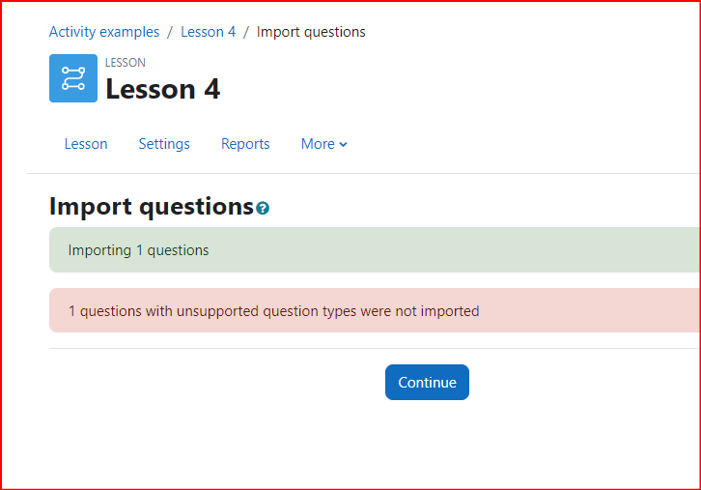Screen dimensions: 701x490
Task: Click the Continue button
Action: [427, 382]
